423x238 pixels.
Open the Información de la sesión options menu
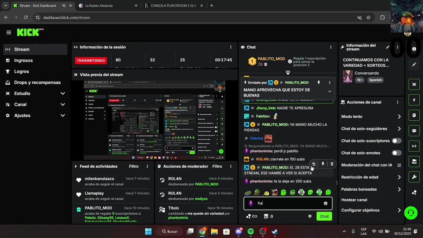(x=231, y=47)
